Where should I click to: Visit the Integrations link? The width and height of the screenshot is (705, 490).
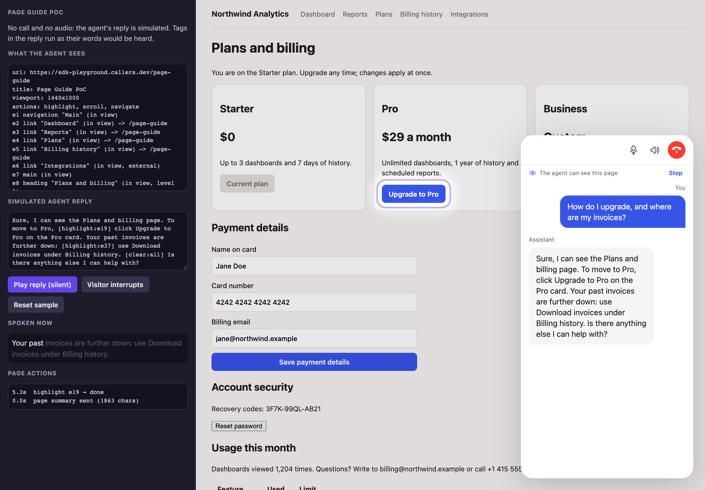click(x=469, y=14)
